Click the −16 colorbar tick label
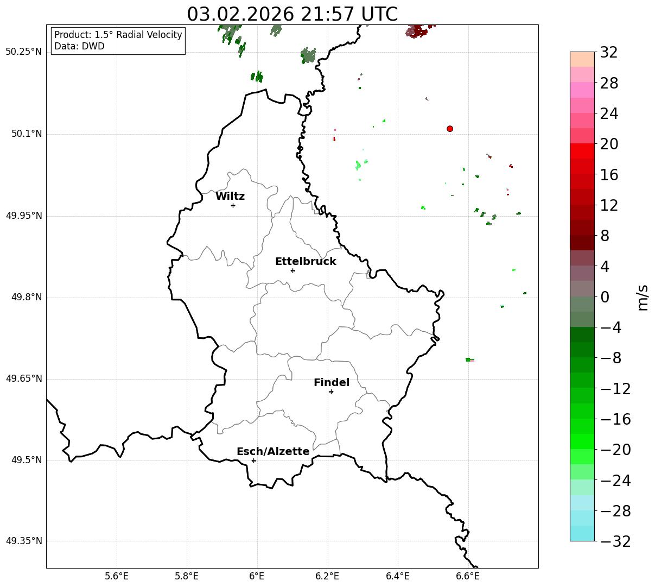655x587 pixels. (x=615, y=419)
